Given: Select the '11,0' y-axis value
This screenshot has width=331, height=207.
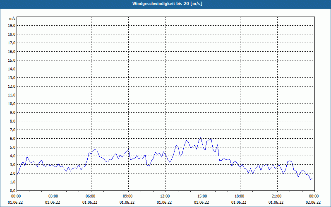Looking at the screenshot, I should 12,95.
